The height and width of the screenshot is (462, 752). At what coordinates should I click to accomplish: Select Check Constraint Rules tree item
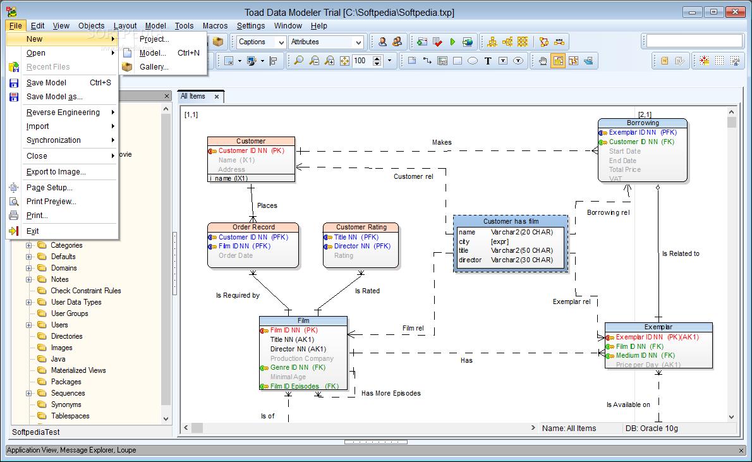[86, 291]
